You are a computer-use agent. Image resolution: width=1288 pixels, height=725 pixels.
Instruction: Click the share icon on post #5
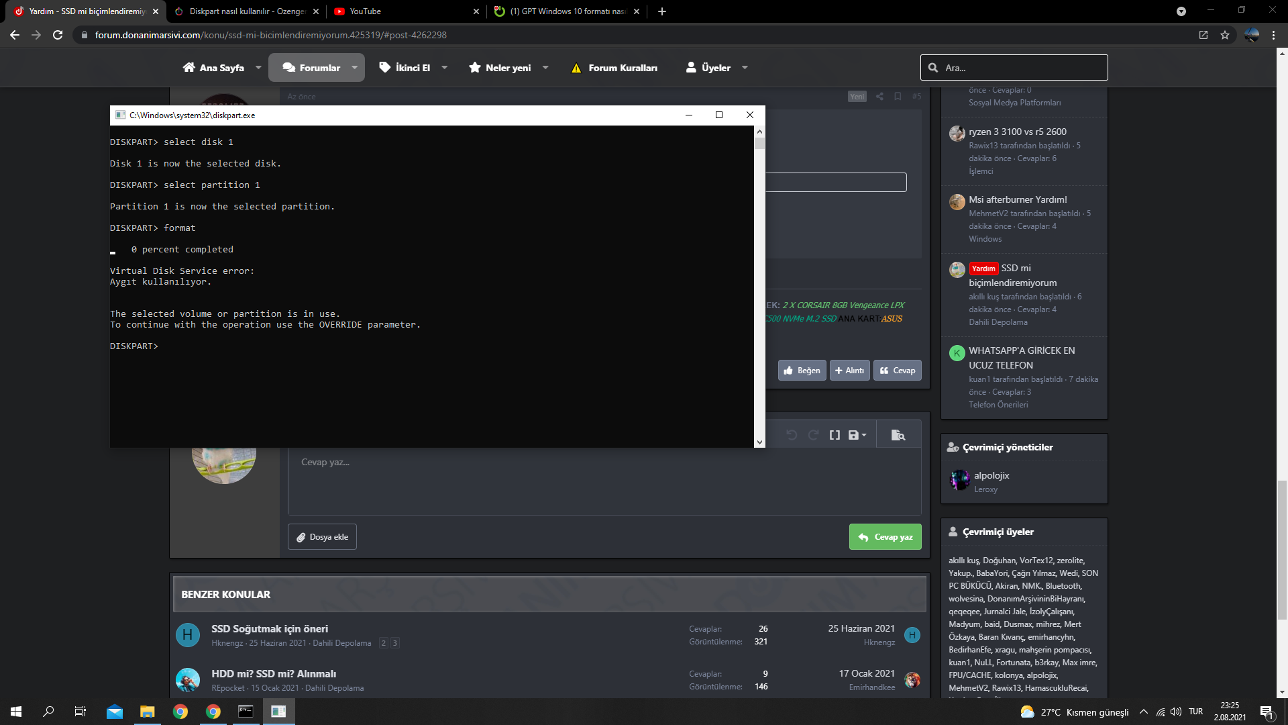coord(879,96)
